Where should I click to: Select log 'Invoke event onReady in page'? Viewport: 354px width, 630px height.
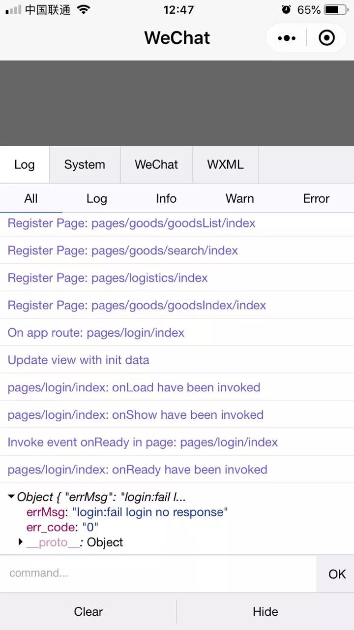pos(177,442)
